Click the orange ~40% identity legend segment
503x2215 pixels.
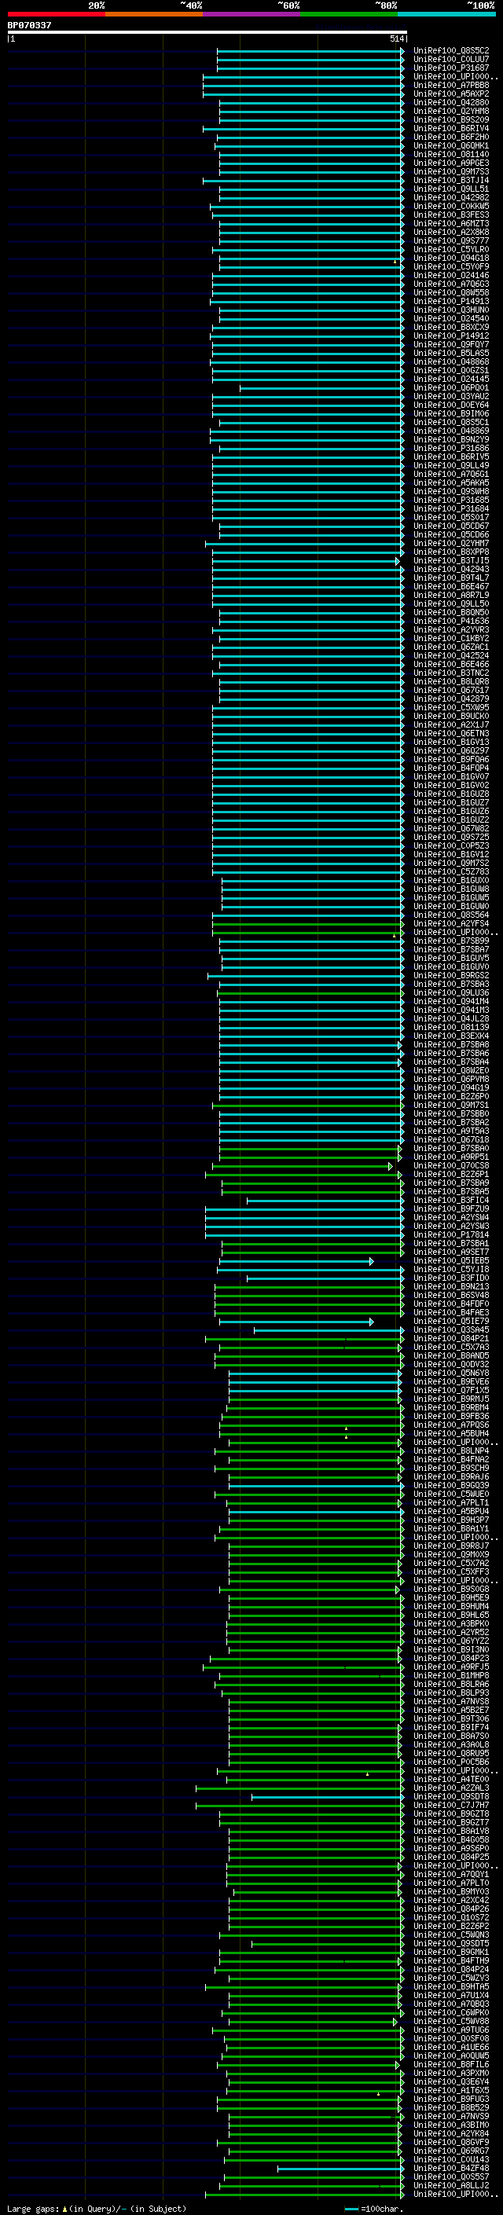pyautogui.click(x=154, y=14)
